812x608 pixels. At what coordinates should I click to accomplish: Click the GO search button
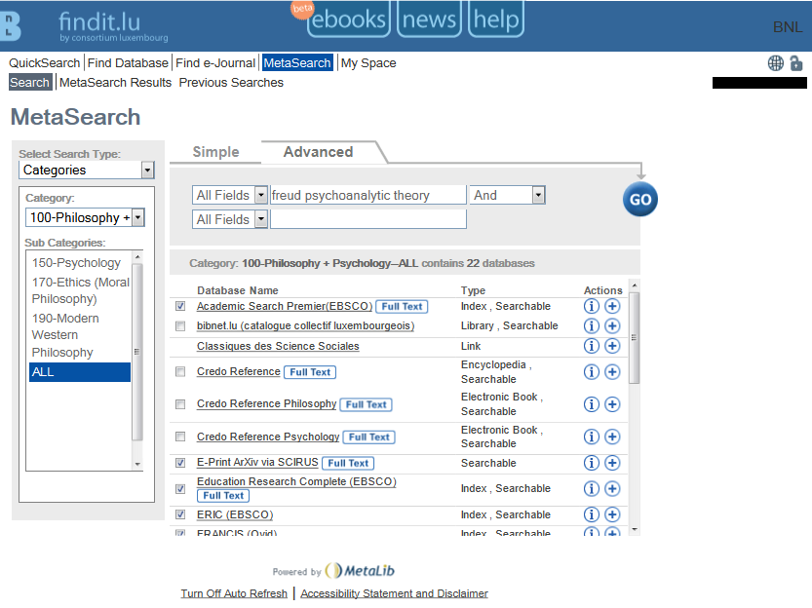(640, 199)
